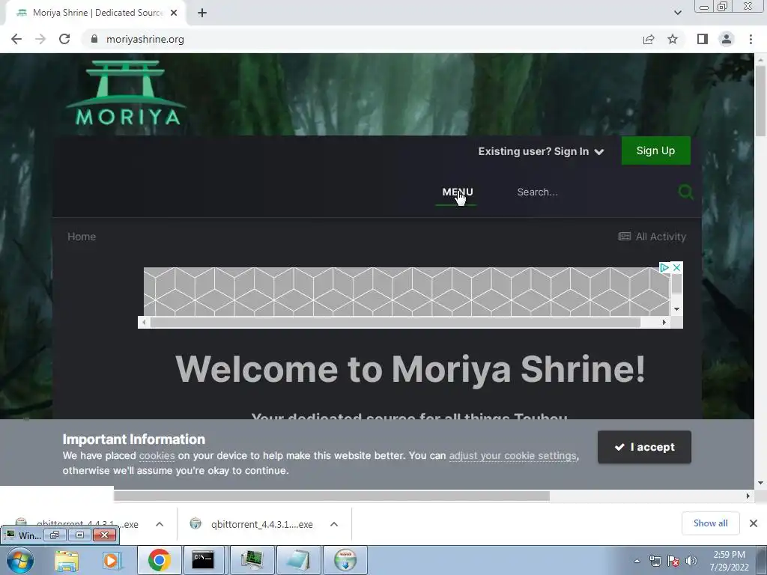Click the I accept cookie button
The height and width of the screenshot is (575, 767).
click(x=644, y=447)
